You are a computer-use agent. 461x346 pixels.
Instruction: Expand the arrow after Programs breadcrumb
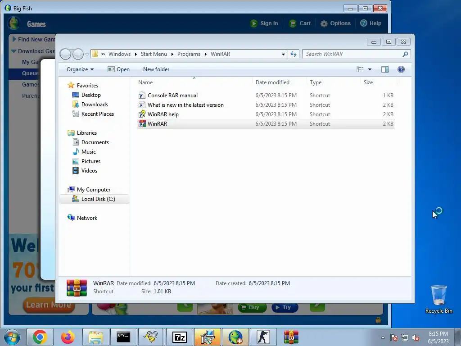coord(205,54)
